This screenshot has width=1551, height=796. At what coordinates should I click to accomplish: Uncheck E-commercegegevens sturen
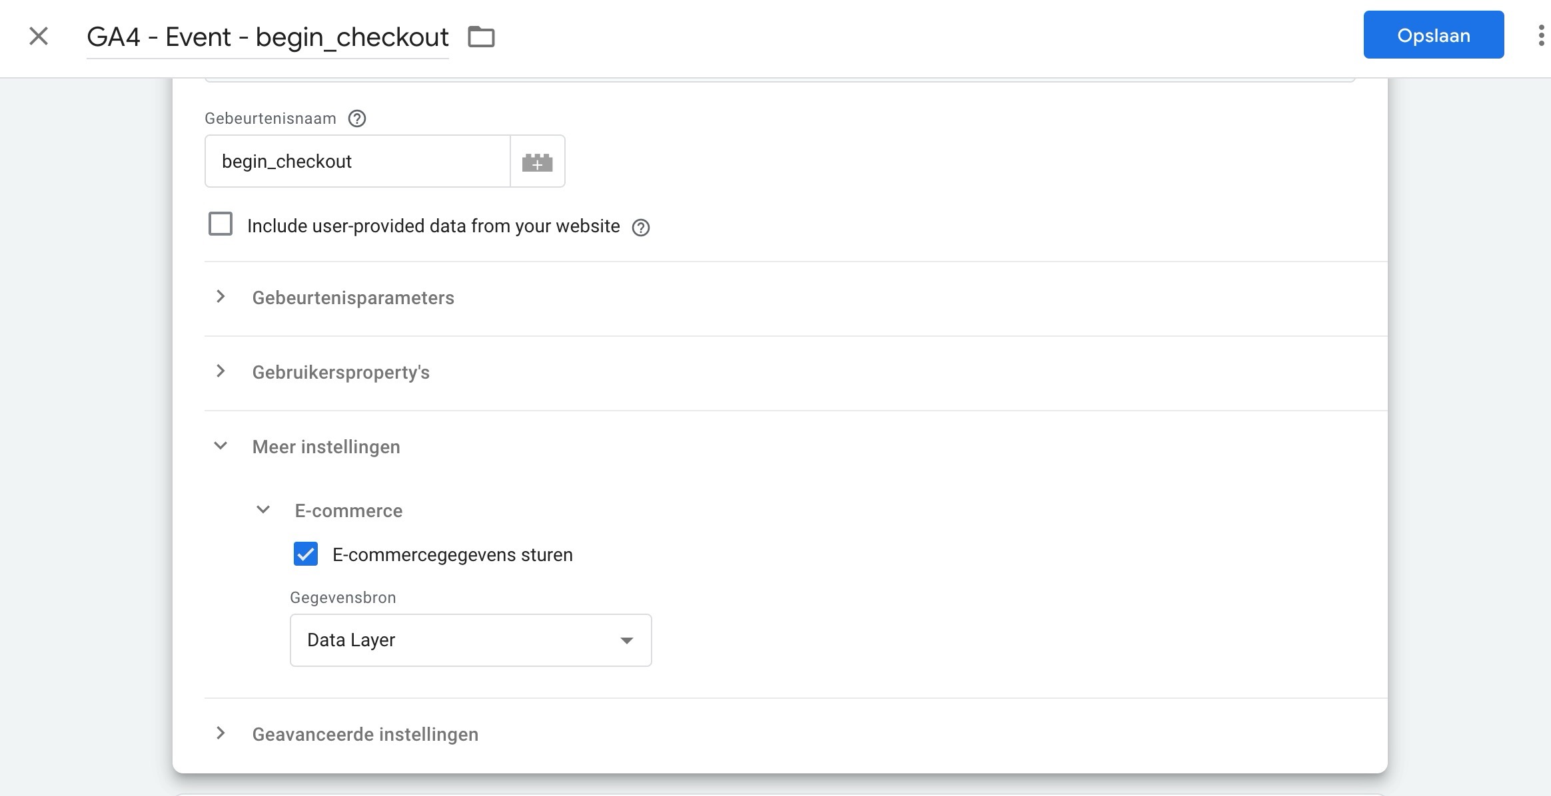(x=306, y=554)
